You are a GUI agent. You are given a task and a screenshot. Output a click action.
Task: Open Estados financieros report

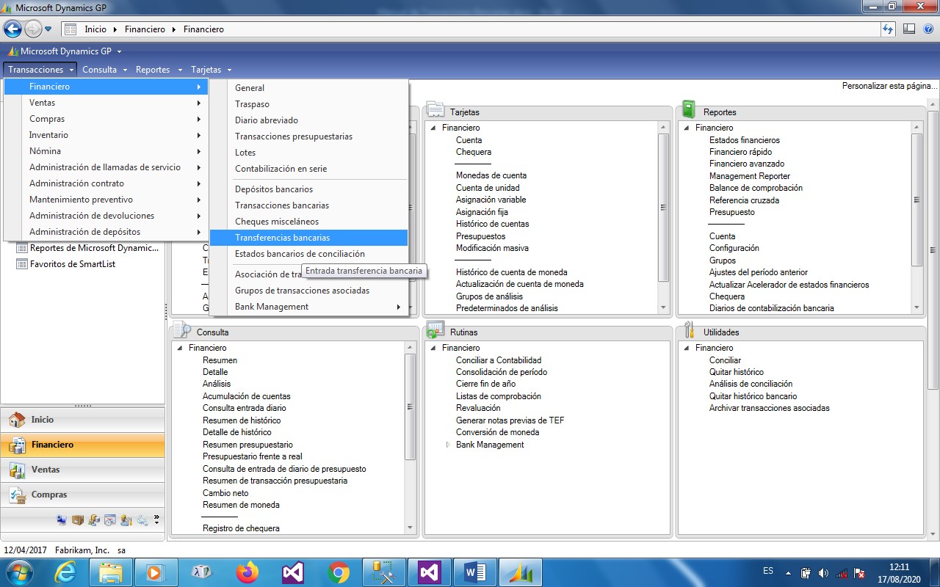(x=745, y=140)
